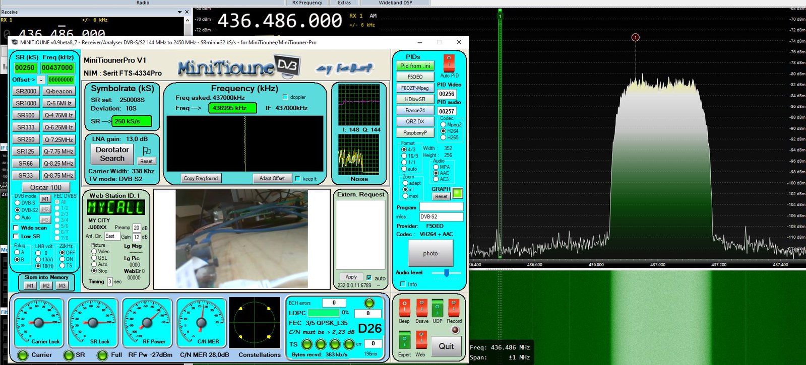
Task: Click Pid from .ini button
Action: click(415, 66)
